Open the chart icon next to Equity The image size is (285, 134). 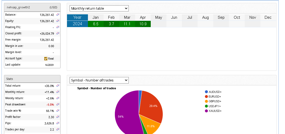point(58,21)
